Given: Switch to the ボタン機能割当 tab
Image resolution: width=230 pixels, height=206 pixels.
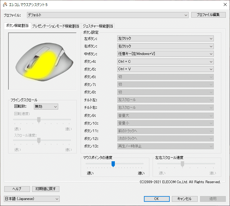Looking at the screenshot, I should click(x=17, y=26).
